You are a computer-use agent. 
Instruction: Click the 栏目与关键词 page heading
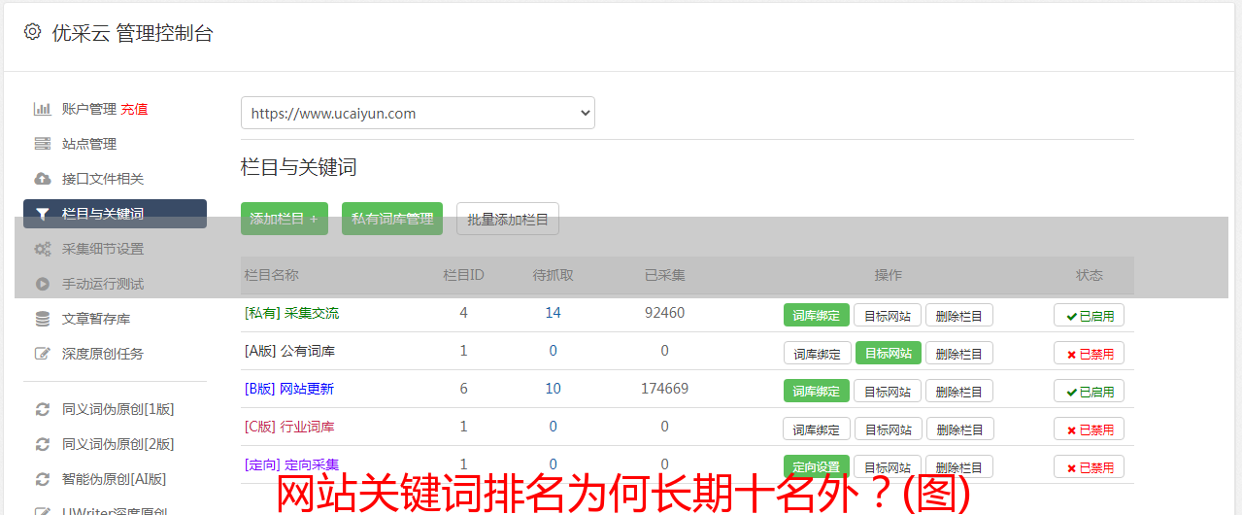click(299, 167)
